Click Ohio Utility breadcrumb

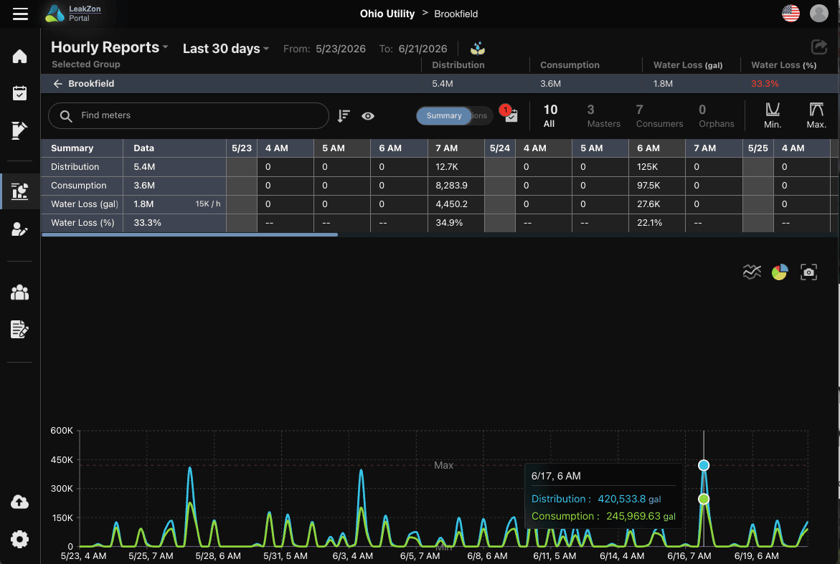point(387,14)
